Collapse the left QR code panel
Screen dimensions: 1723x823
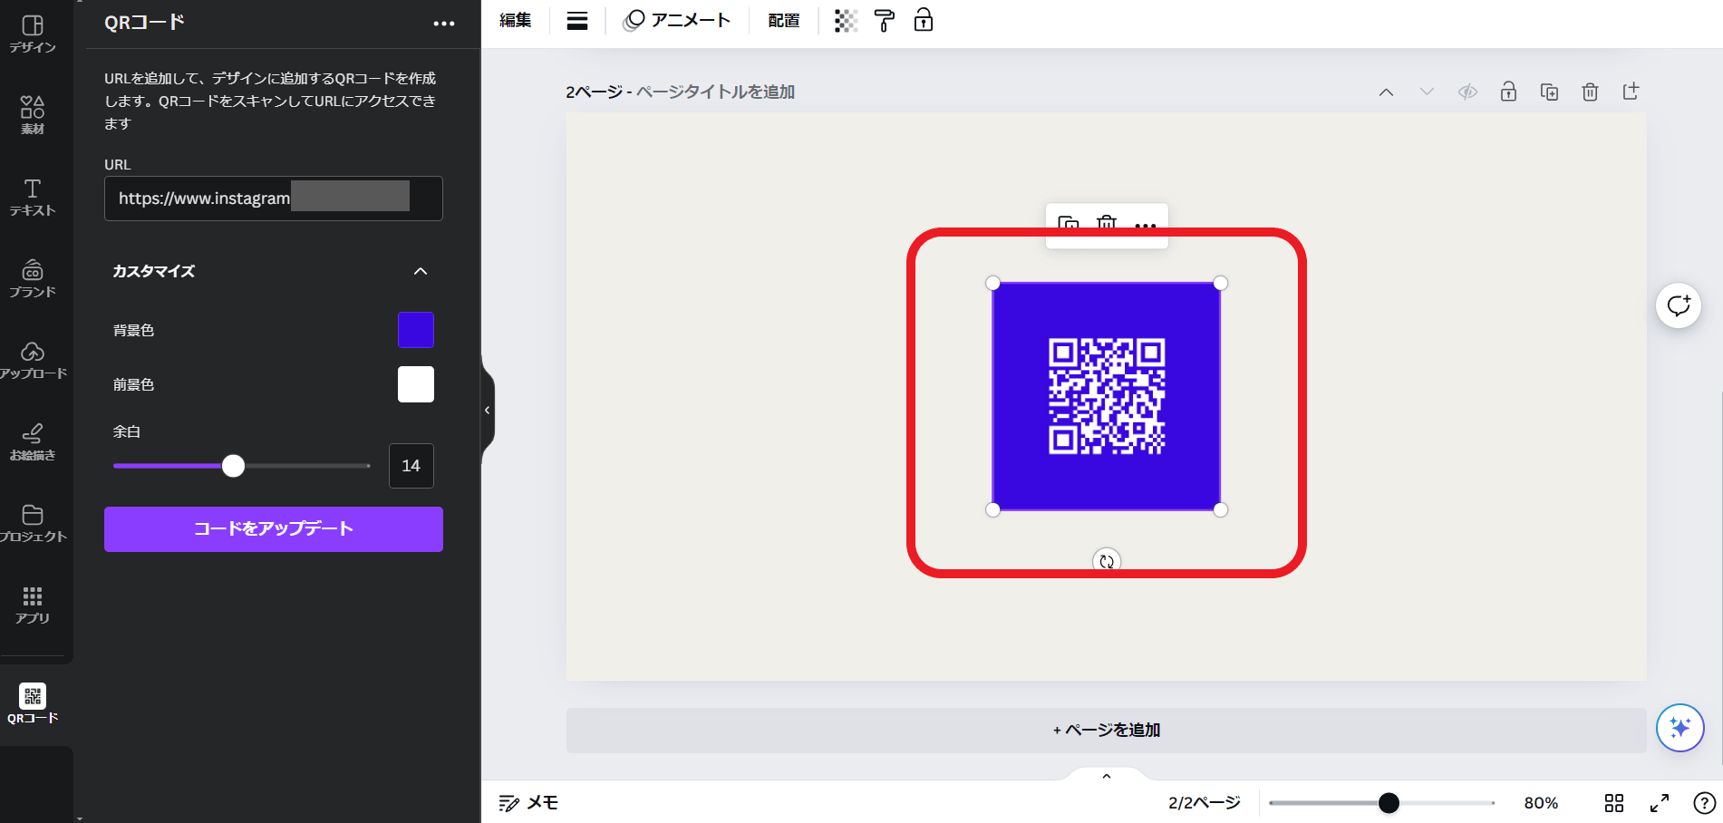(487, 410)
